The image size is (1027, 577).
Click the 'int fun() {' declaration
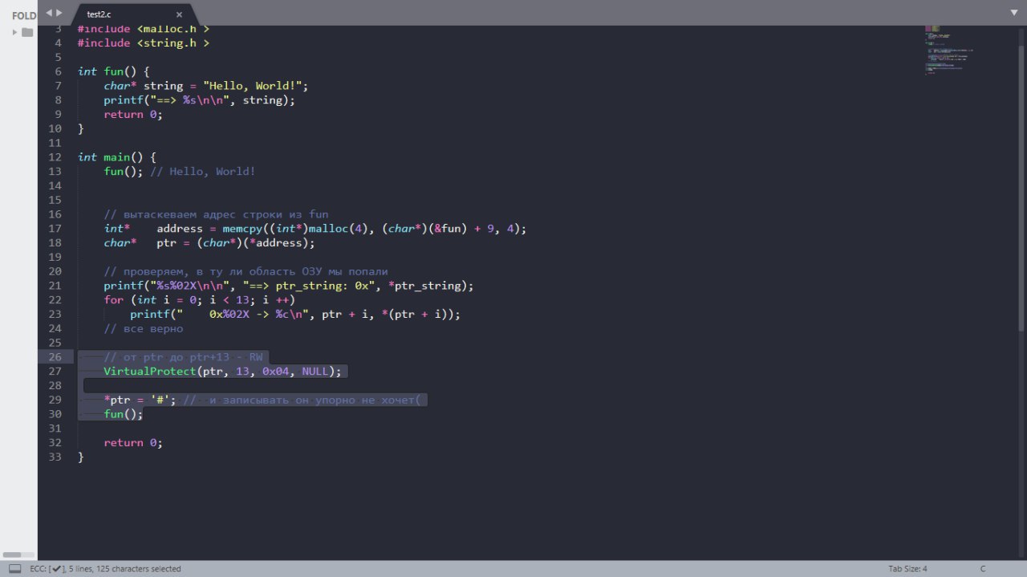pos(114,71)
